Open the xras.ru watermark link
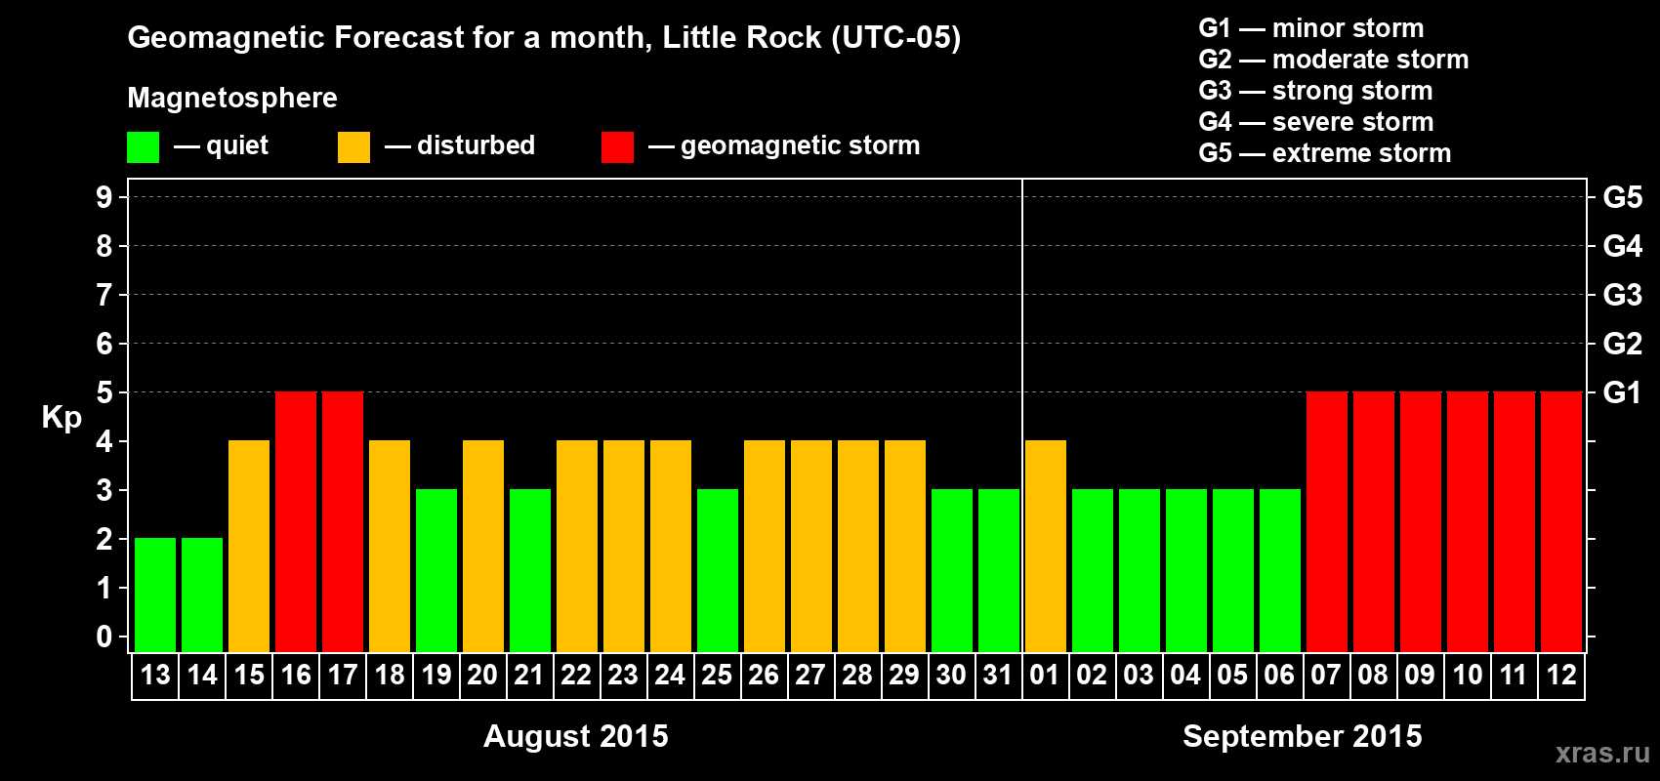 point(1602,753)
